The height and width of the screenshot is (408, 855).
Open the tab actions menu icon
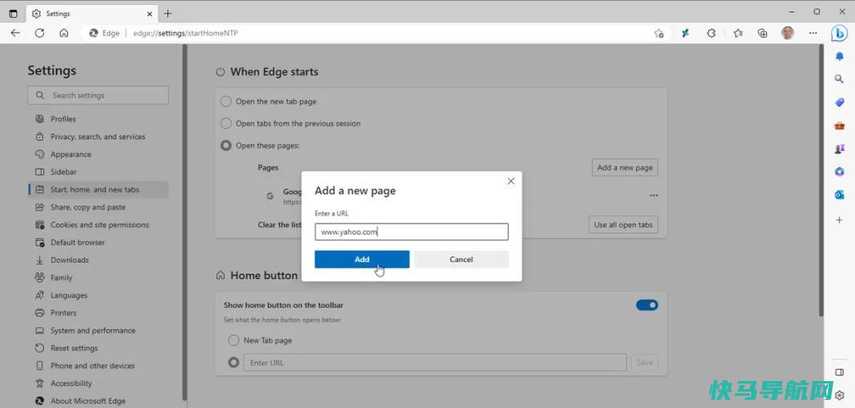(13, 14)
